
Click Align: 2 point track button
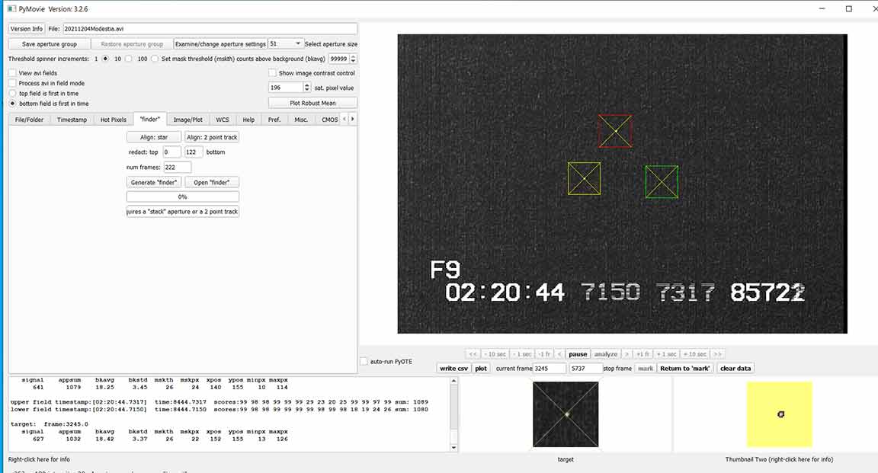click(x=212, y=137)
